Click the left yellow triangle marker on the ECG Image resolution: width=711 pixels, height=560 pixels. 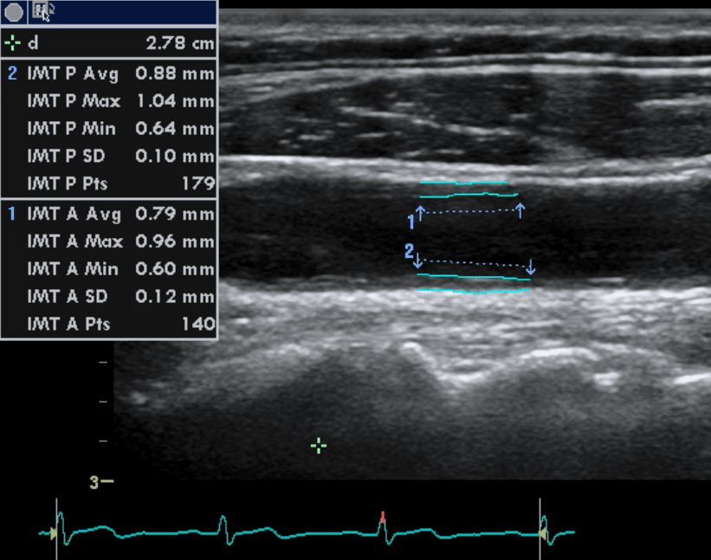(54, 533)
